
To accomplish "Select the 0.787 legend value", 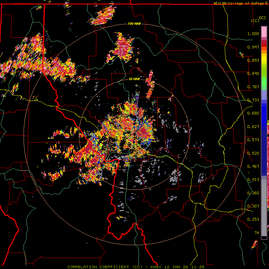I will click(253, 87).
